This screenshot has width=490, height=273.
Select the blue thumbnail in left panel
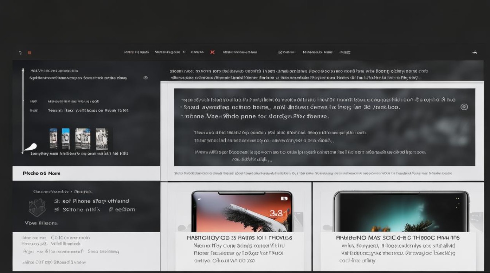point(66,138)
